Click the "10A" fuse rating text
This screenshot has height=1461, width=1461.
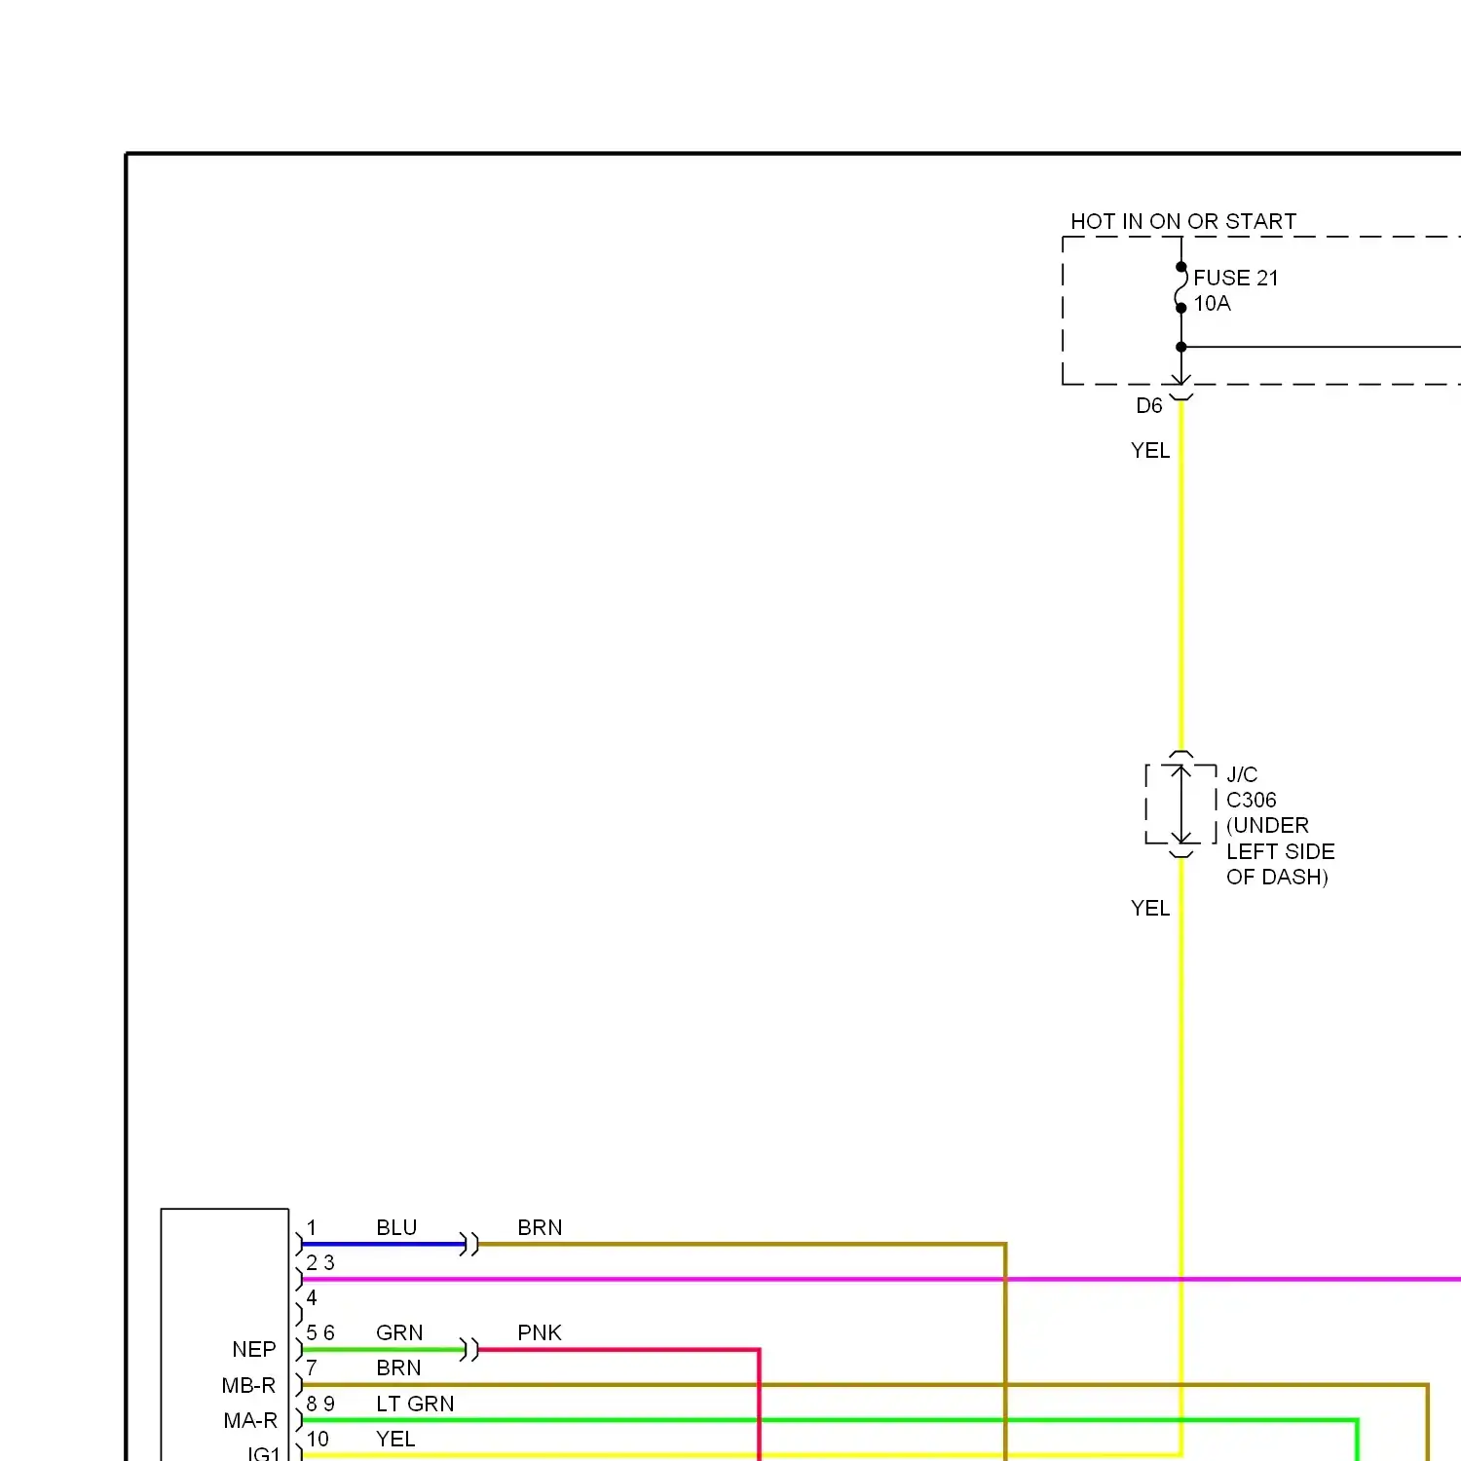tap(1213, 304)
